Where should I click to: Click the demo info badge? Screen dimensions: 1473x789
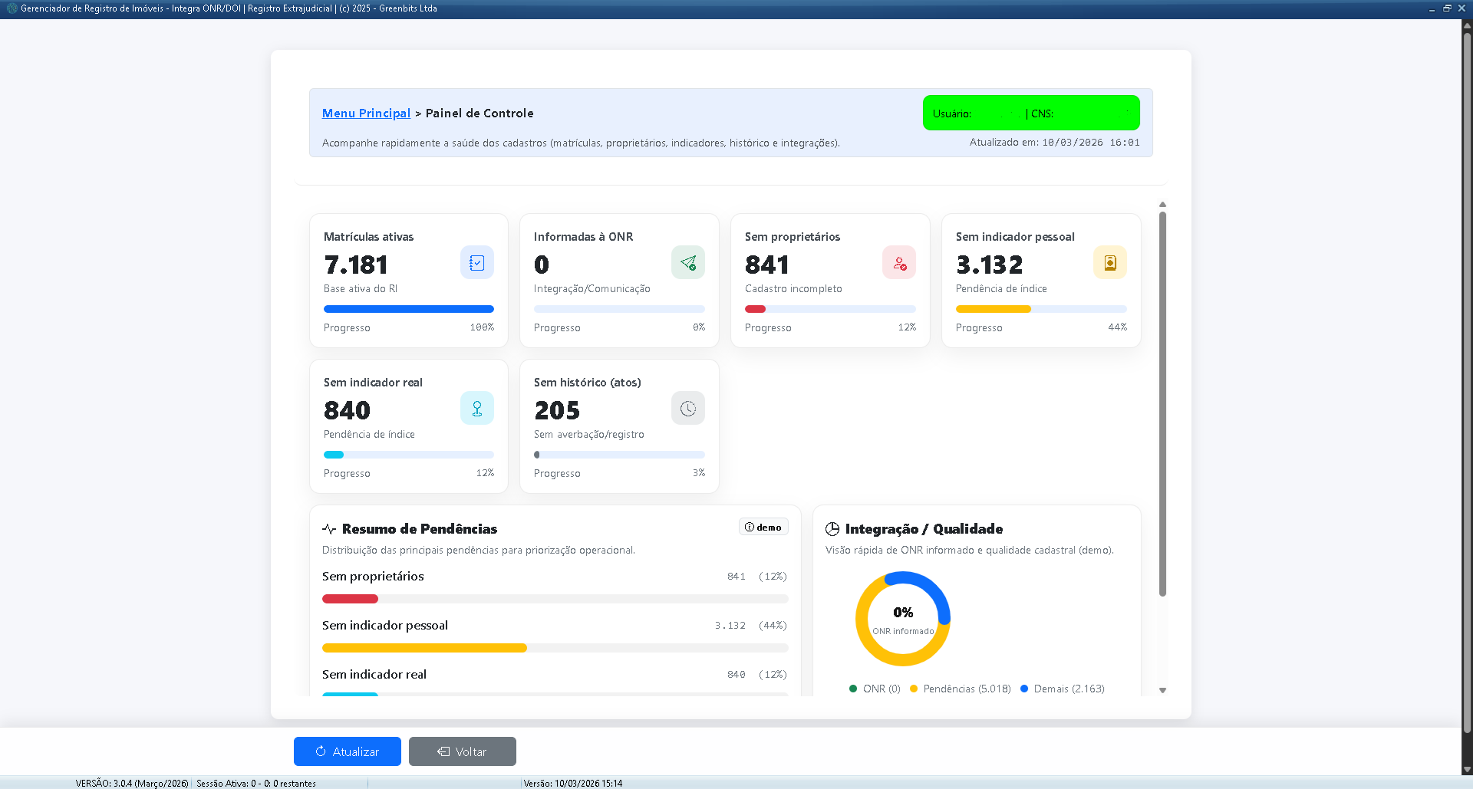pyautogui.click(x=763, y=527)
